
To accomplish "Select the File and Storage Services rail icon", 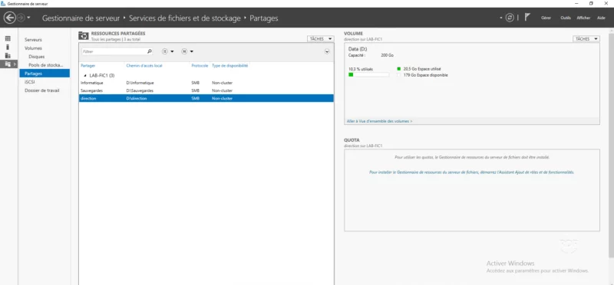I will click(x=8, y=64).
